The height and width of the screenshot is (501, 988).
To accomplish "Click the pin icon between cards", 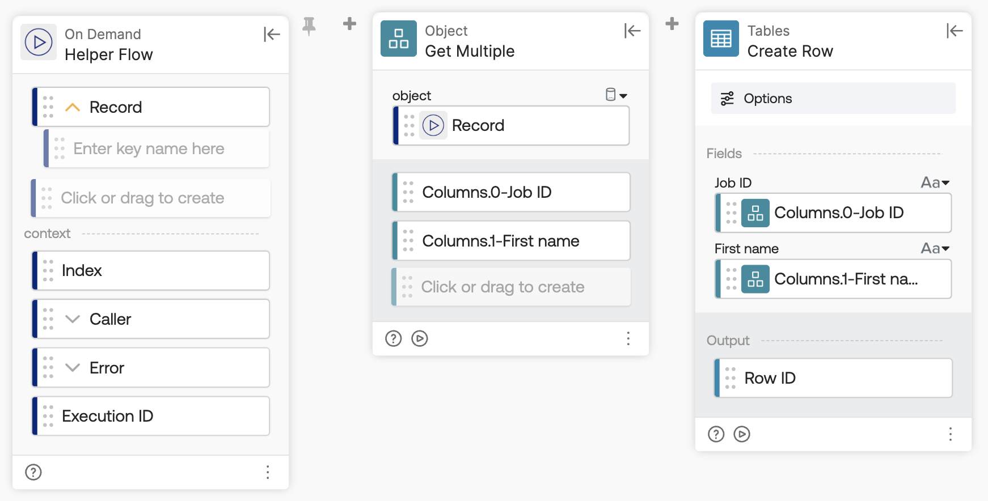I will click(x=309, y=26).
